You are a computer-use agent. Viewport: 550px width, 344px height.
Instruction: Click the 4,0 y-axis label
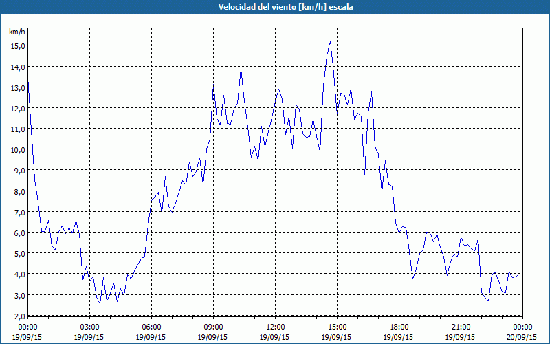(19, 275)
